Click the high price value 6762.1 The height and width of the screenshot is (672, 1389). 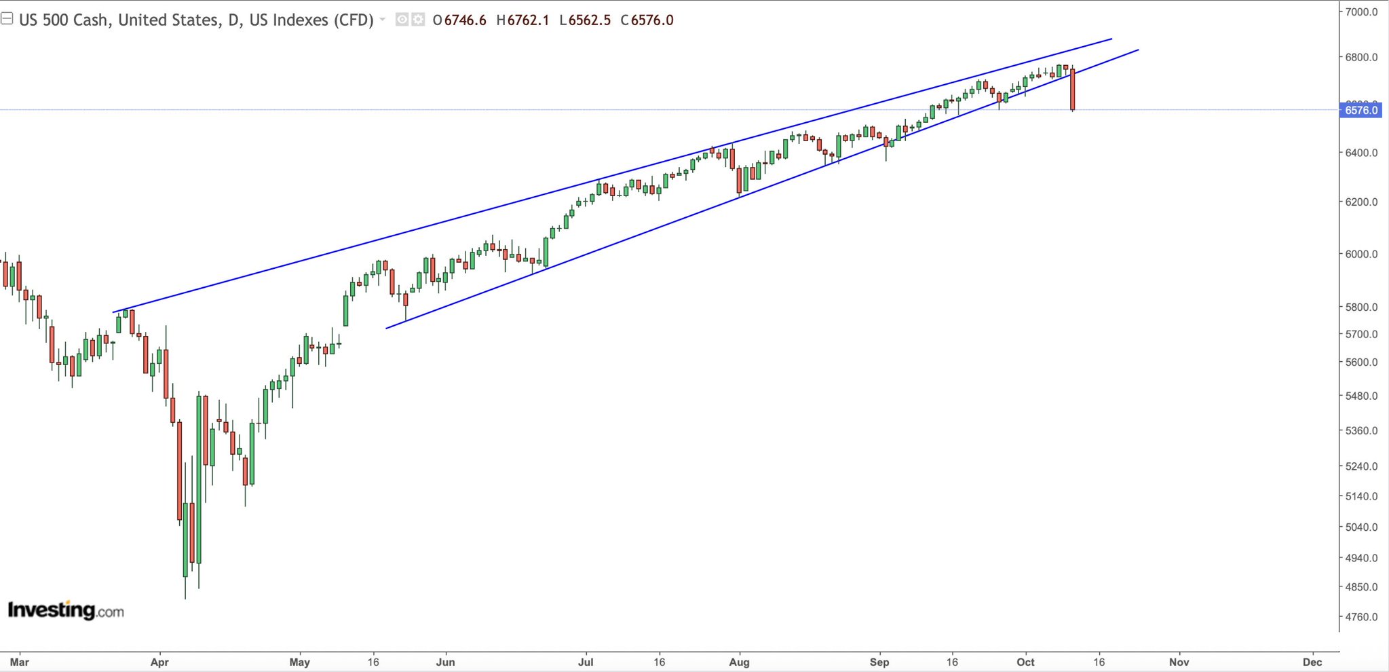click(528, 20)
